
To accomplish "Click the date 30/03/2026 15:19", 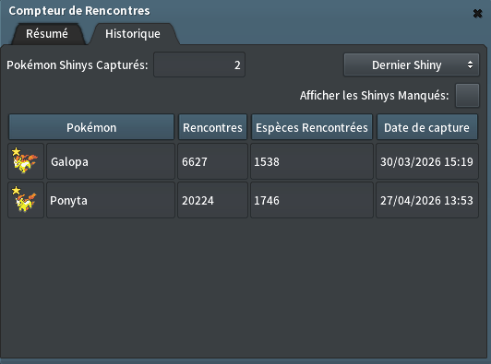I will [x=427, y=161].
